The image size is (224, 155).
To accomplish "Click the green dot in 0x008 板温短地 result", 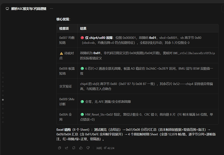I will (x=82, y=68).
